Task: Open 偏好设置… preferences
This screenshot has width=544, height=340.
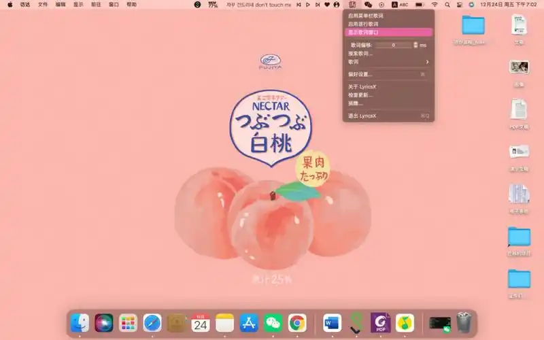Action: (388, 74)
